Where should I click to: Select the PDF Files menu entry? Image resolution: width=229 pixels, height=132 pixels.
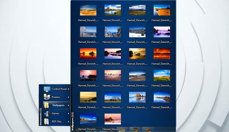point(57,122)
